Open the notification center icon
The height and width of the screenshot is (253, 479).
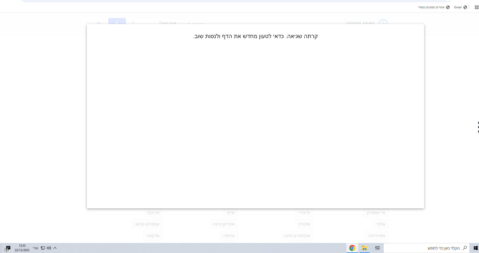click(8, 248)
